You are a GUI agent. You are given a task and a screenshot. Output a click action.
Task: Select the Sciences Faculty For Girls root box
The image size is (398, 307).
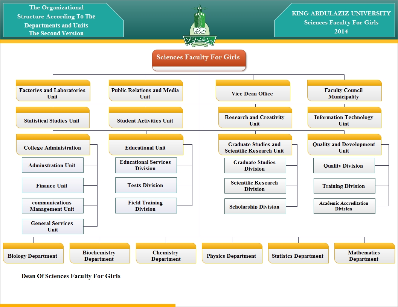[x=199, y=60]
